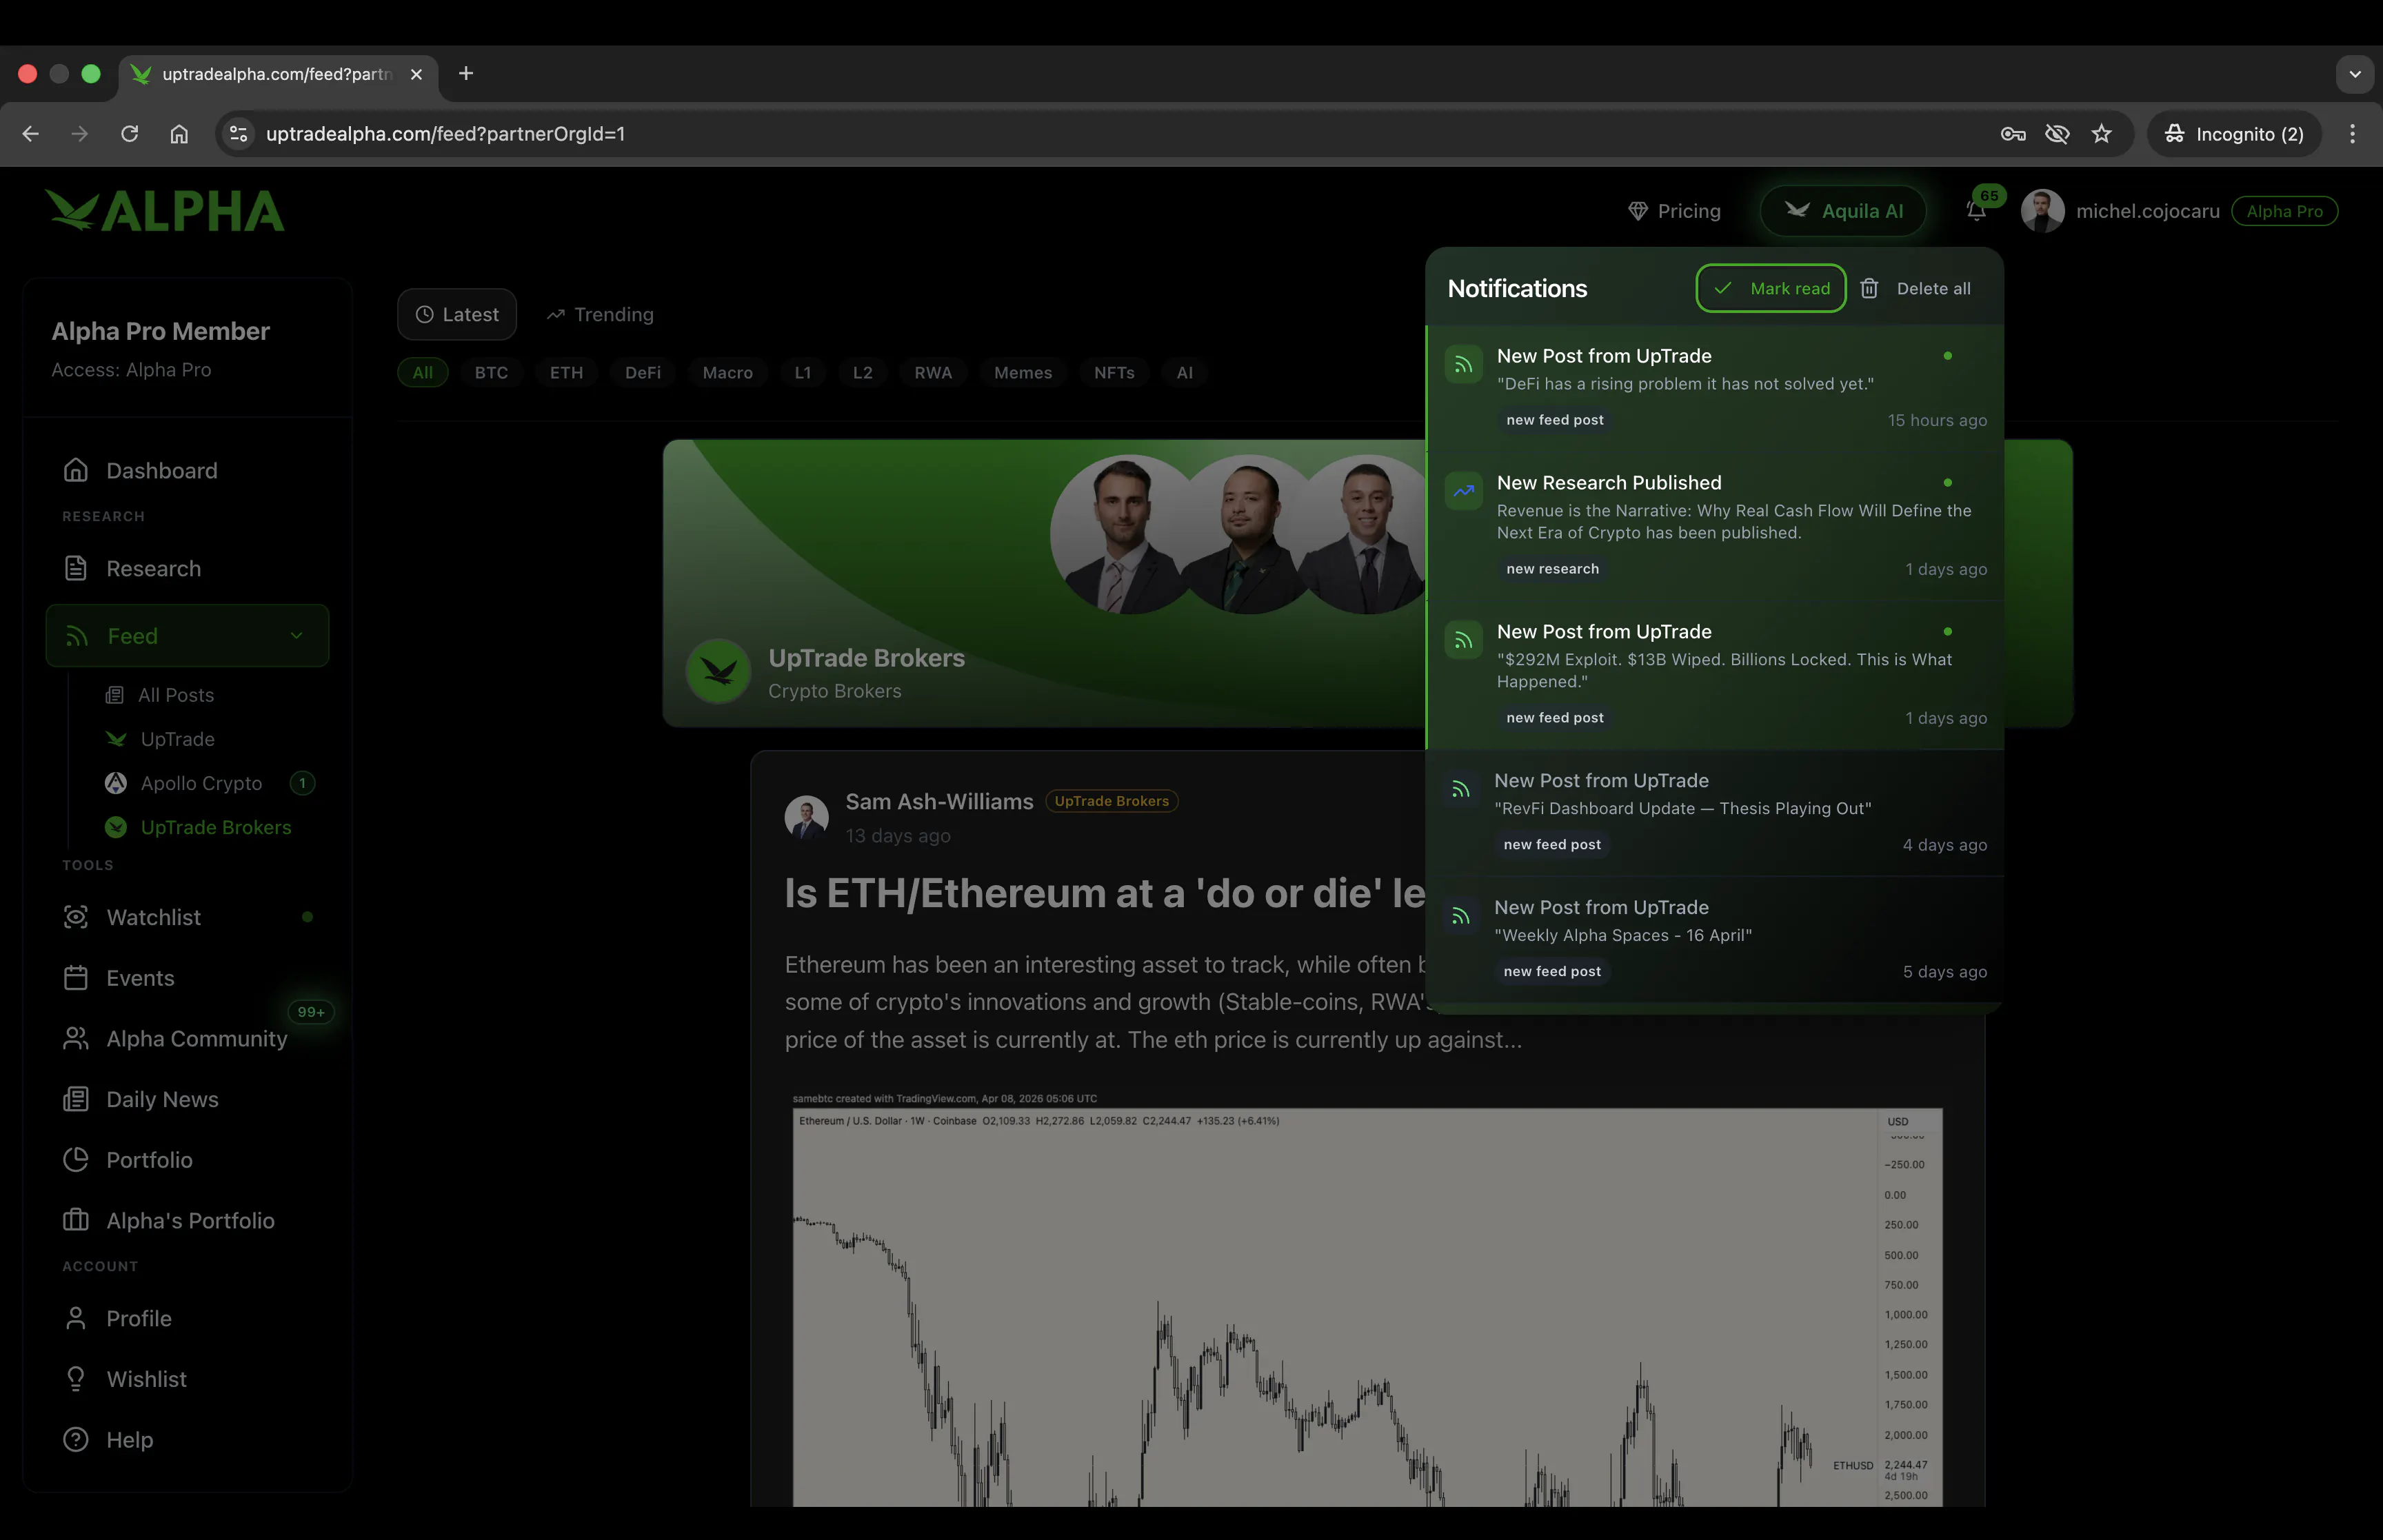2383x1540 pixels.
Task: Switch to the Trending tab
Action: (600, 315)
